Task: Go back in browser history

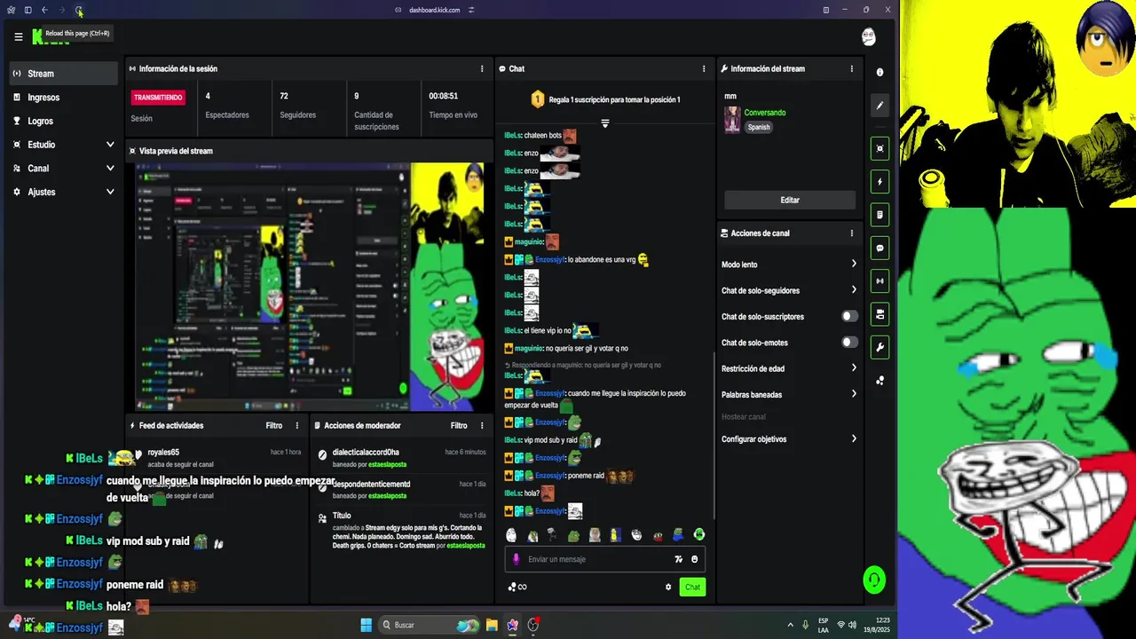Action: coord(44,10)
